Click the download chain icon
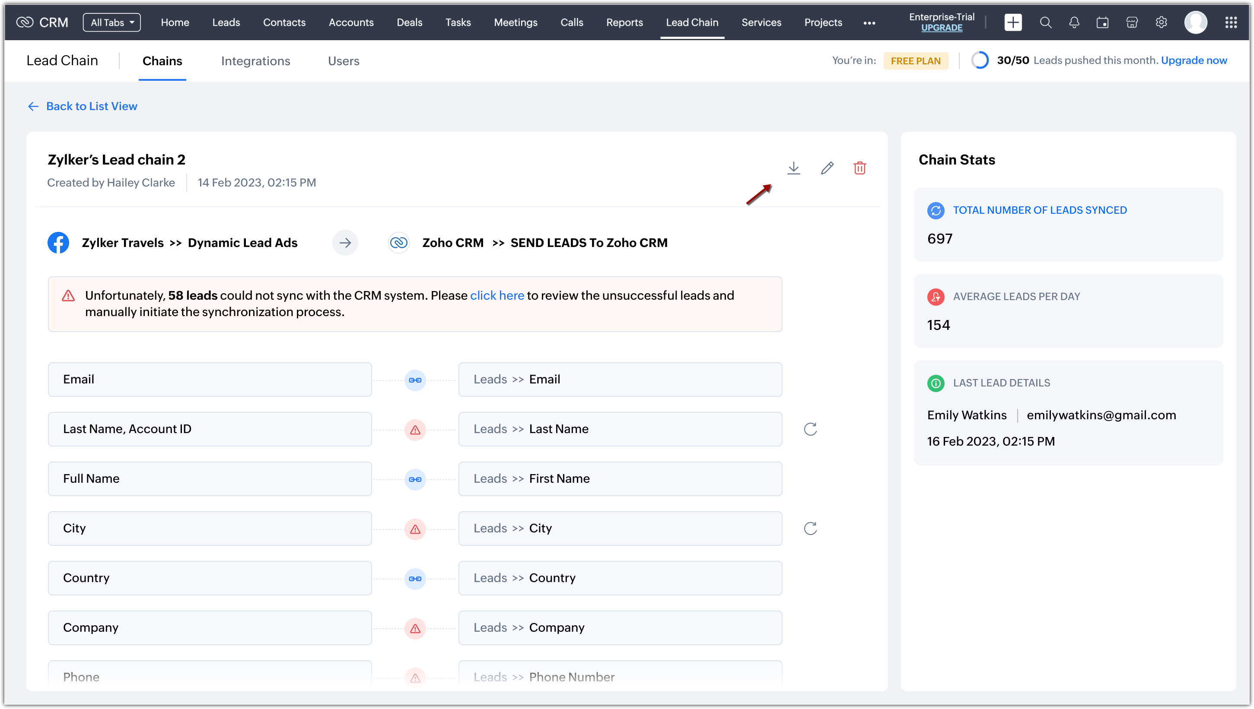 pyautogui.click(x=794, y=168)
